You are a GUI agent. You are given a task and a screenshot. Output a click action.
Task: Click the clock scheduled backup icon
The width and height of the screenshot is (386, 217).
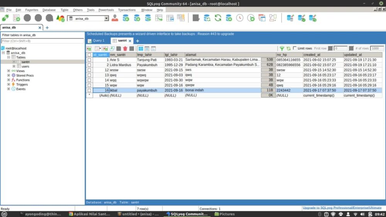tap(240, 18)
